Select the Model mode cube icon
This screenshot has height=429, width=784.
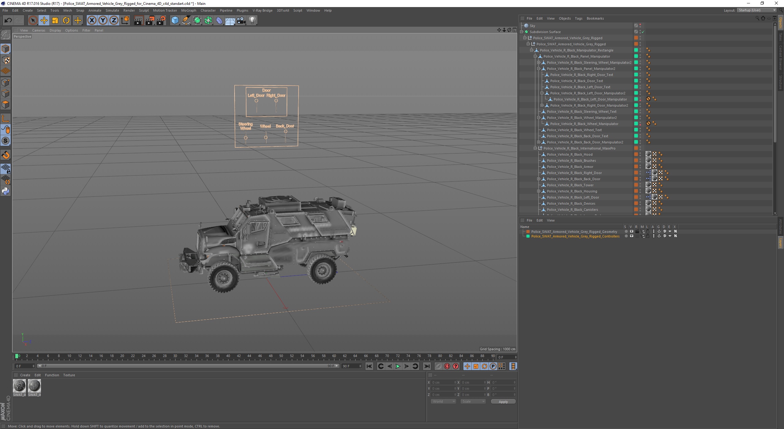[x=6, y=49]
